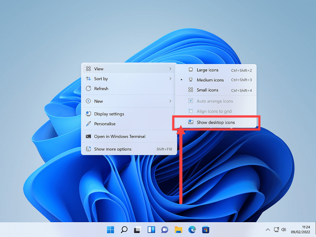Select Small icons view option

point(216,90)
